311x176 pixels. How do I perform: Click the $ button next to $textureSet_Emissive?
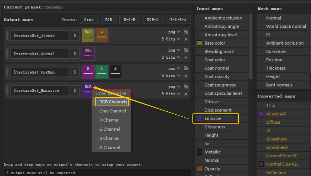click(75, 90)
